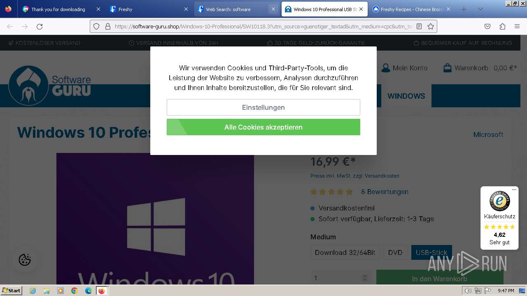Viewport: 527px width, 296px height.
Task: Select Download 32/64Bit medium option
Action: [345, 252]
